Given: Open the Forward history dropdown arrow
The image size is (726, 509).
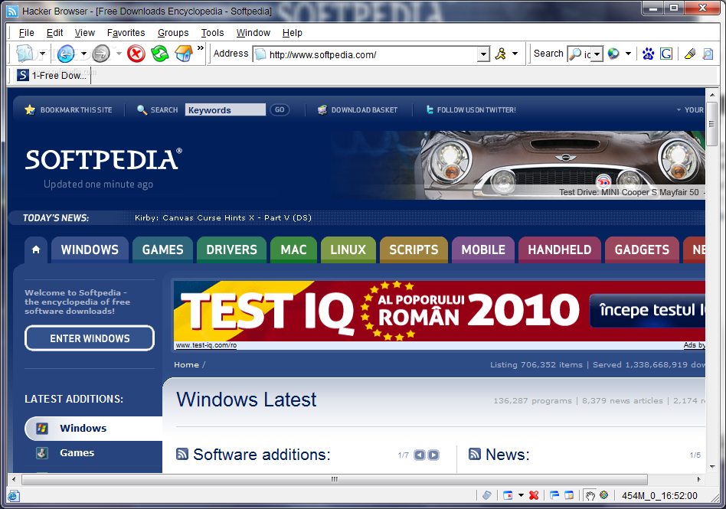Looking at the screenshot, I should 119,54.
